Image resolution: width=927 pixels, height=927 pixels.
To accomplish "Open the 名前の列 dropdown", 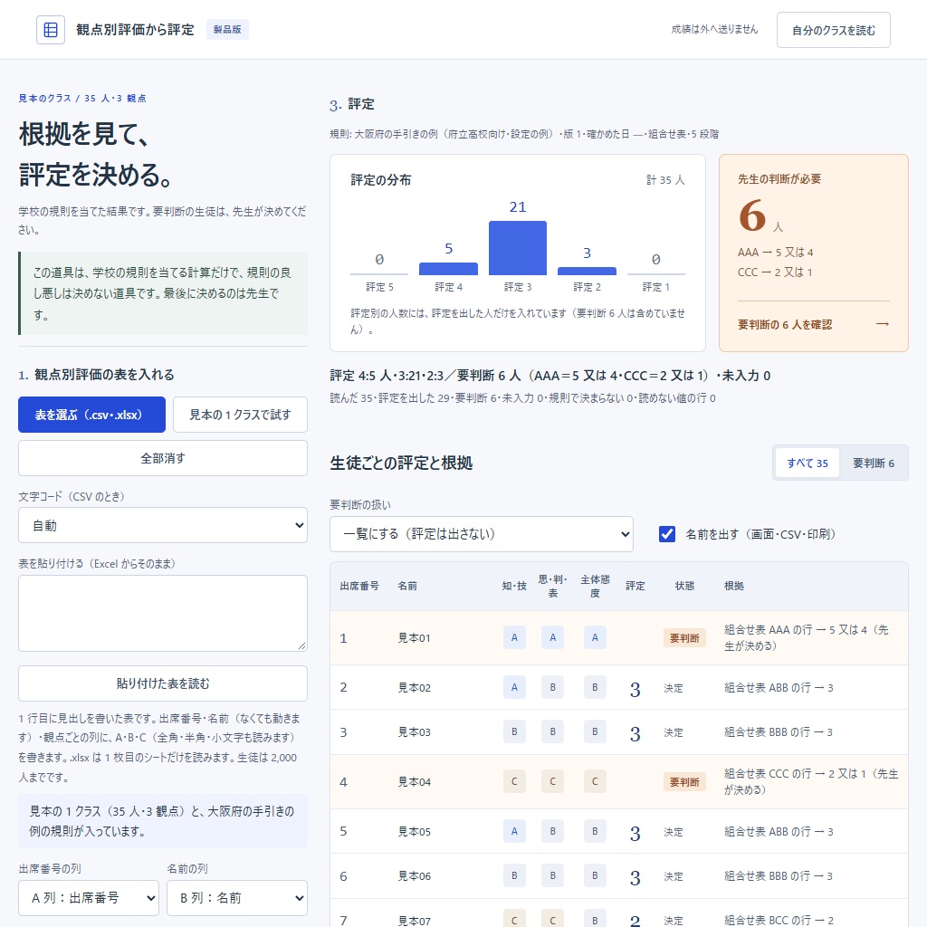I will click(237, 897).
